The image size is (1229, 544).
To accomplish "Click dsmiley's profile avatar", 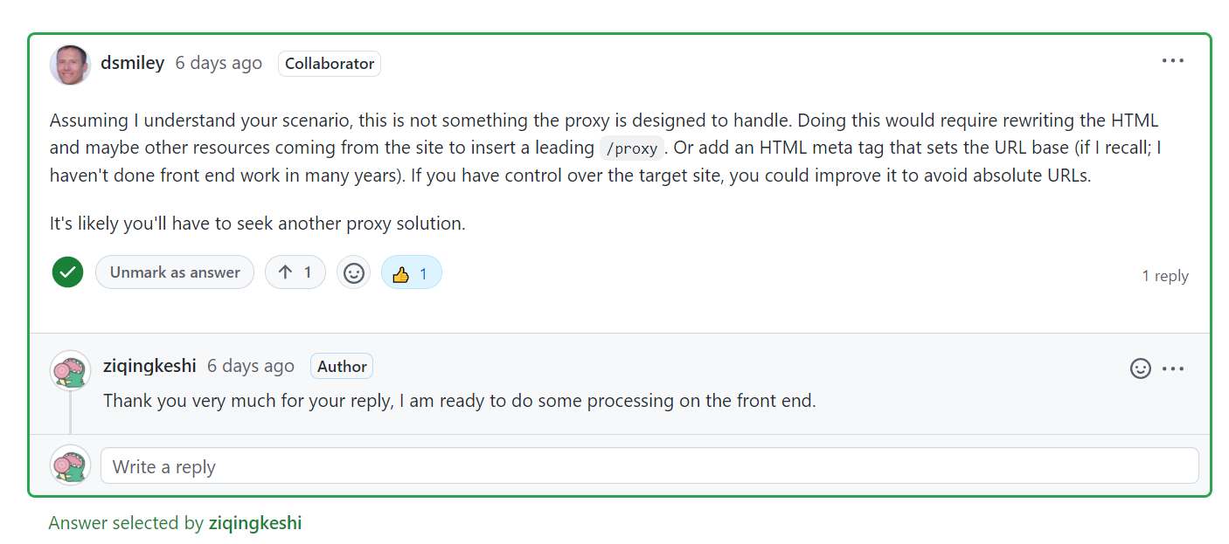I will coord(70,65).
